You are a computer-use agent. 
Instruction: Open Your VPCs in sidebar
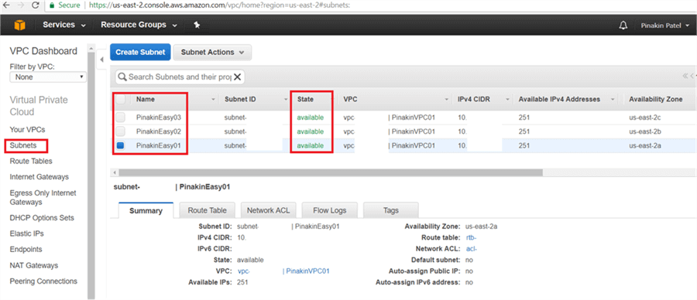(28, 130)
